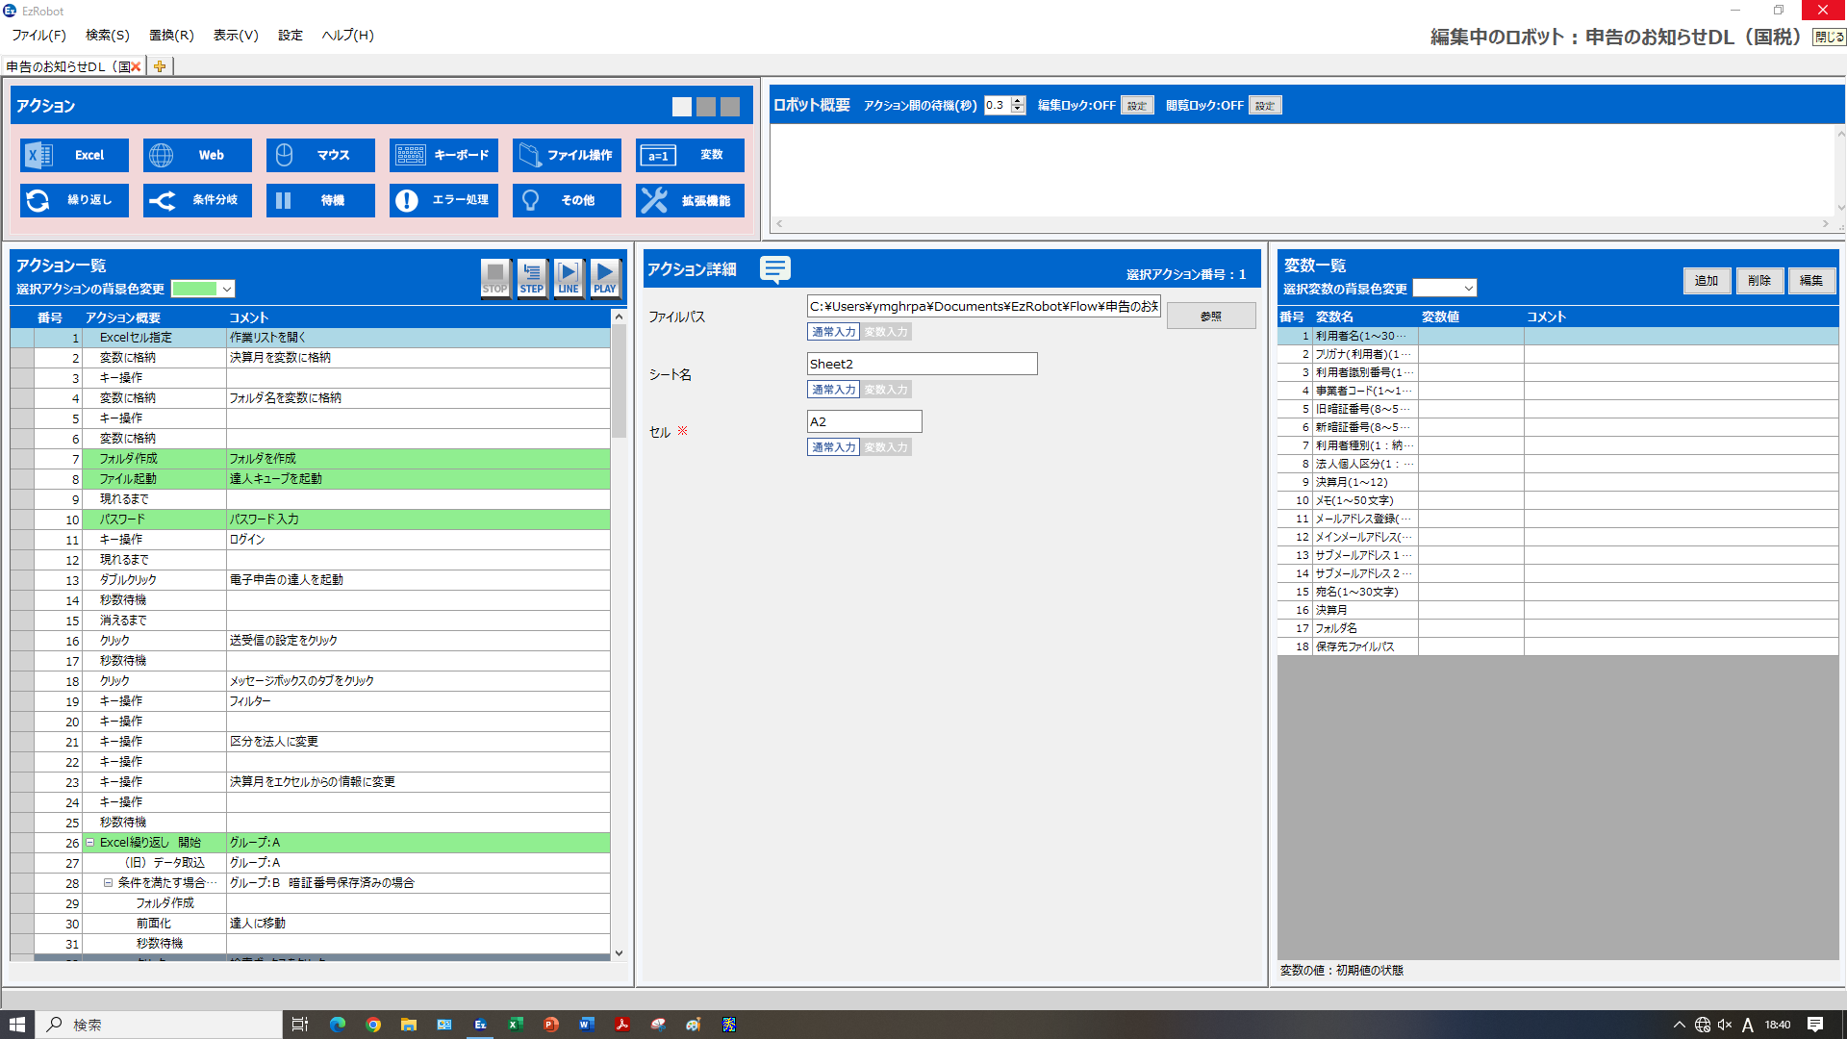Screen dimensions: 1847x1039
Task: Open the 条件分岐 branching action
Action: 197,200
